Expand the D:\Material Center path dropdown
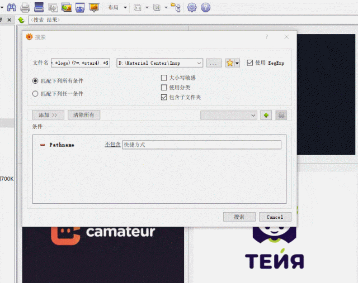Viewport: 358px width, 283px height. pyautogui.click(x=199, y=63)
